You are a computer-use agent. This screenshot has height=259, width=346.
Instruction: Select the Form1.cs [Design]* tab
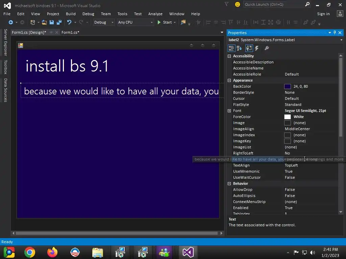29,32
